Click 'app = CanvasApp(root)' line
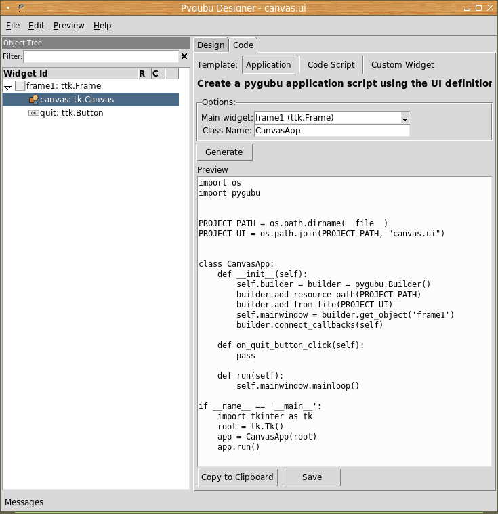Screen dimensions: 498x514 [x=267, y=437]
